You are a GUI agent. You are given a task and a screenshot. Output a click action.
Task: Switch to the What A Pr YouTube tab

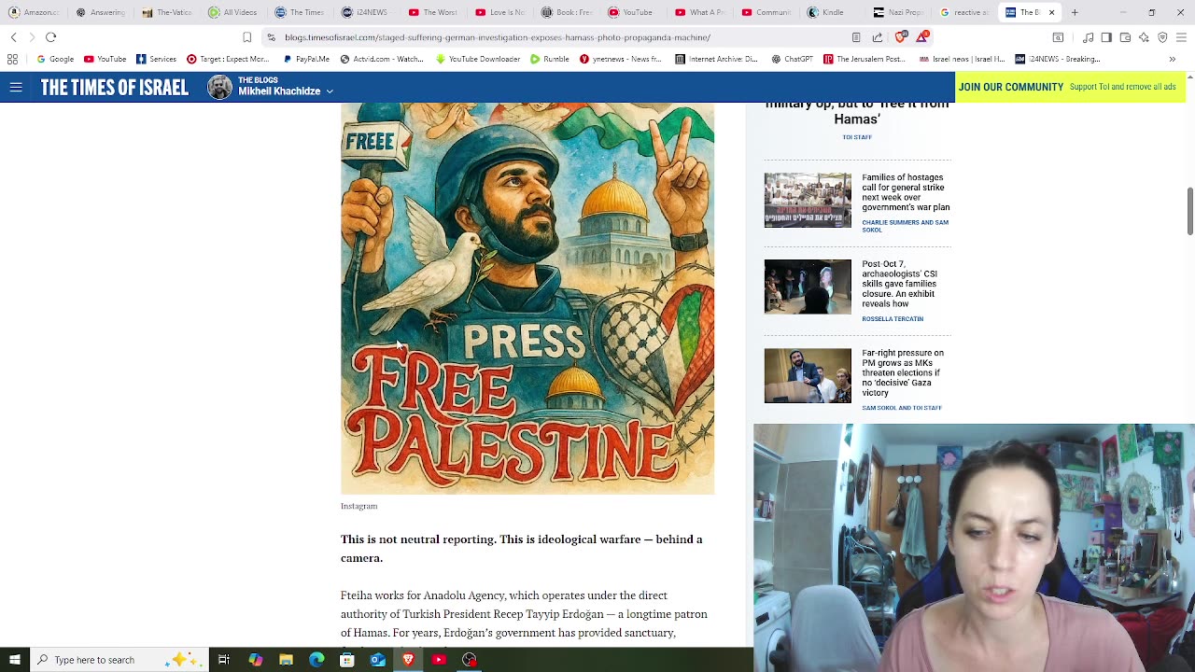pos(700,12)
